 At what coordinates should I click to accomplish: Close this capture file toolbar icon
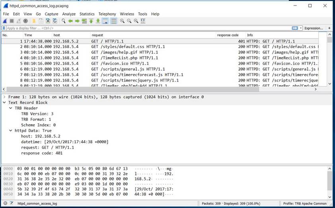48,21
